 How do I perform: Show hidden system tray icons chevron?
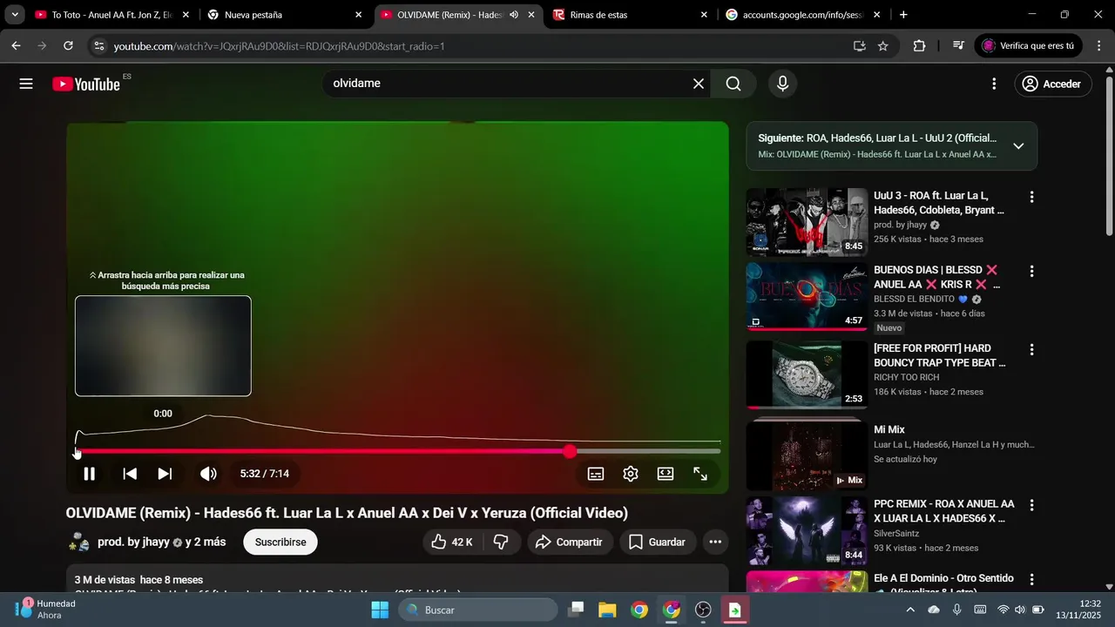910,610
